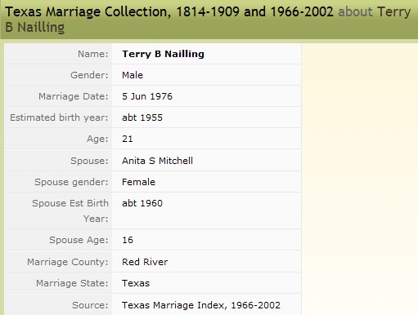Click the Marriage County label
418x319 pixels.
[x=68, y=262]
